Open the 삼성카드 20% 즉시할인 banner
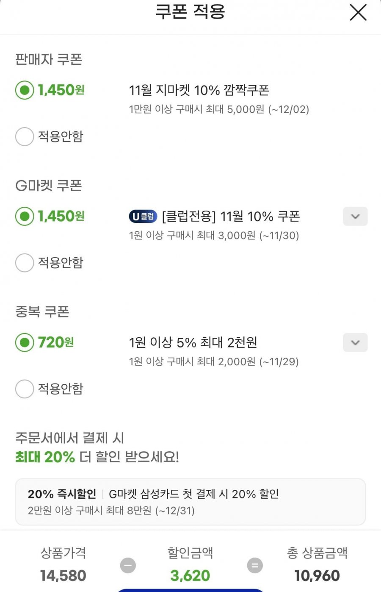This screenshot has width=381, height=592. click(x=190, y=502)
